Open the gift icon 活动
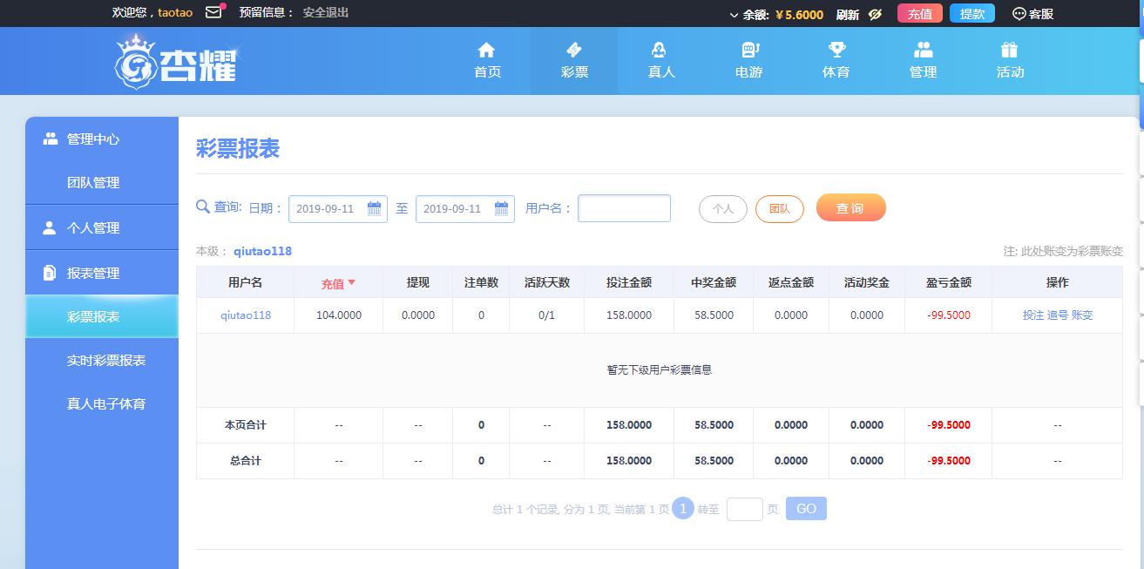 point(1010,51)
